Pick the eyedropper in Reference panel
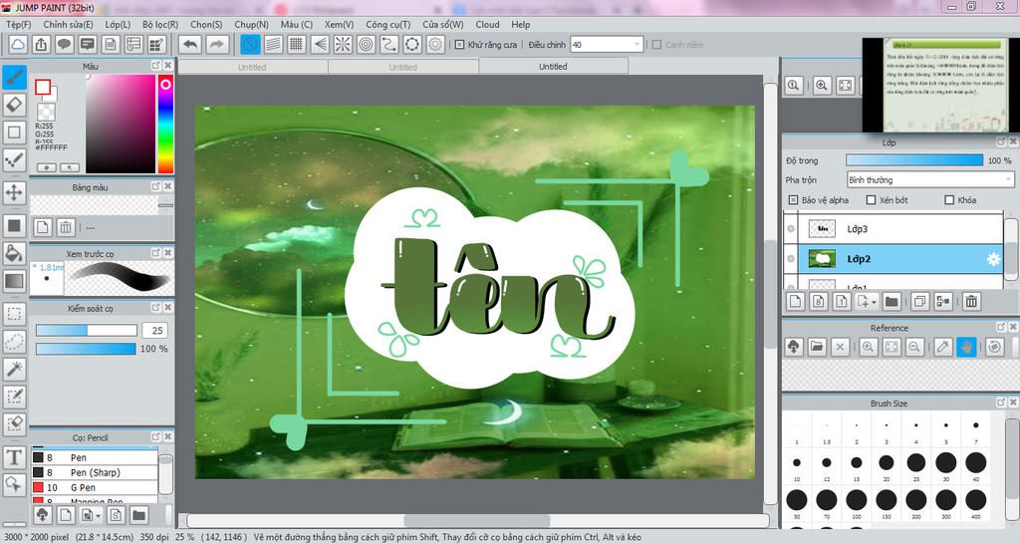Image resolution: width=1020 pixels, height=544 pixels. click(x=943, y=347)
